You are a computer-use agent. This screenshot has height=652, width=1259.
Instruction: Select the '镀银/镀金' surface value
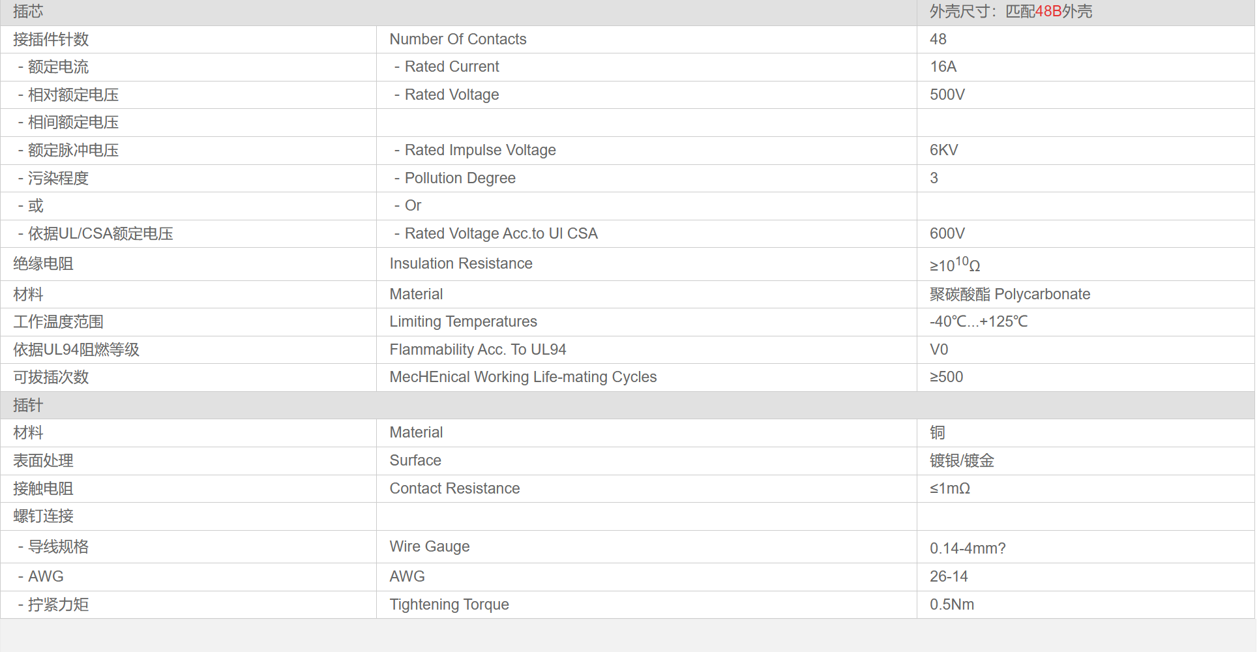[x=962, y=460]
